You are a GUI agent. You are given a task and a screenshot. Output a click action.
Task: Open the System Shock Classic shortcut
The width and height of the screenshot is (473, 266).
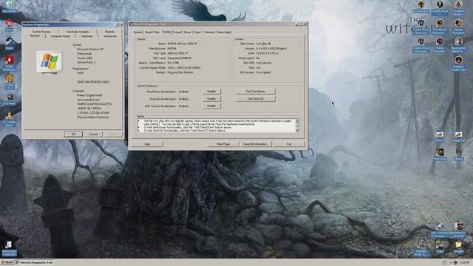[421, 27]
